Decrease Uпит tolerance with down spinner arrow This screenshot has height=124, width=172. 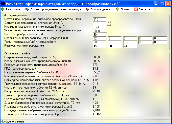109,24
